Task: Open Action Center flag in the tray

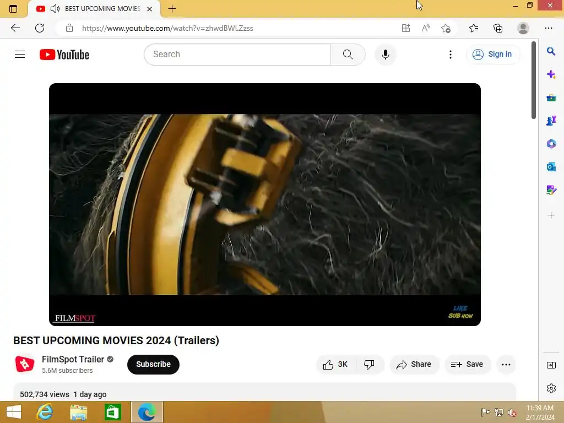Action: pyautogui.click(x=486, y=412)
